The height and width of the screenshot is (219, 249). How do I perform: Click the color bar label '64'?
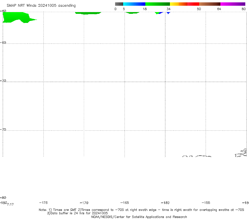click(219, 9)
